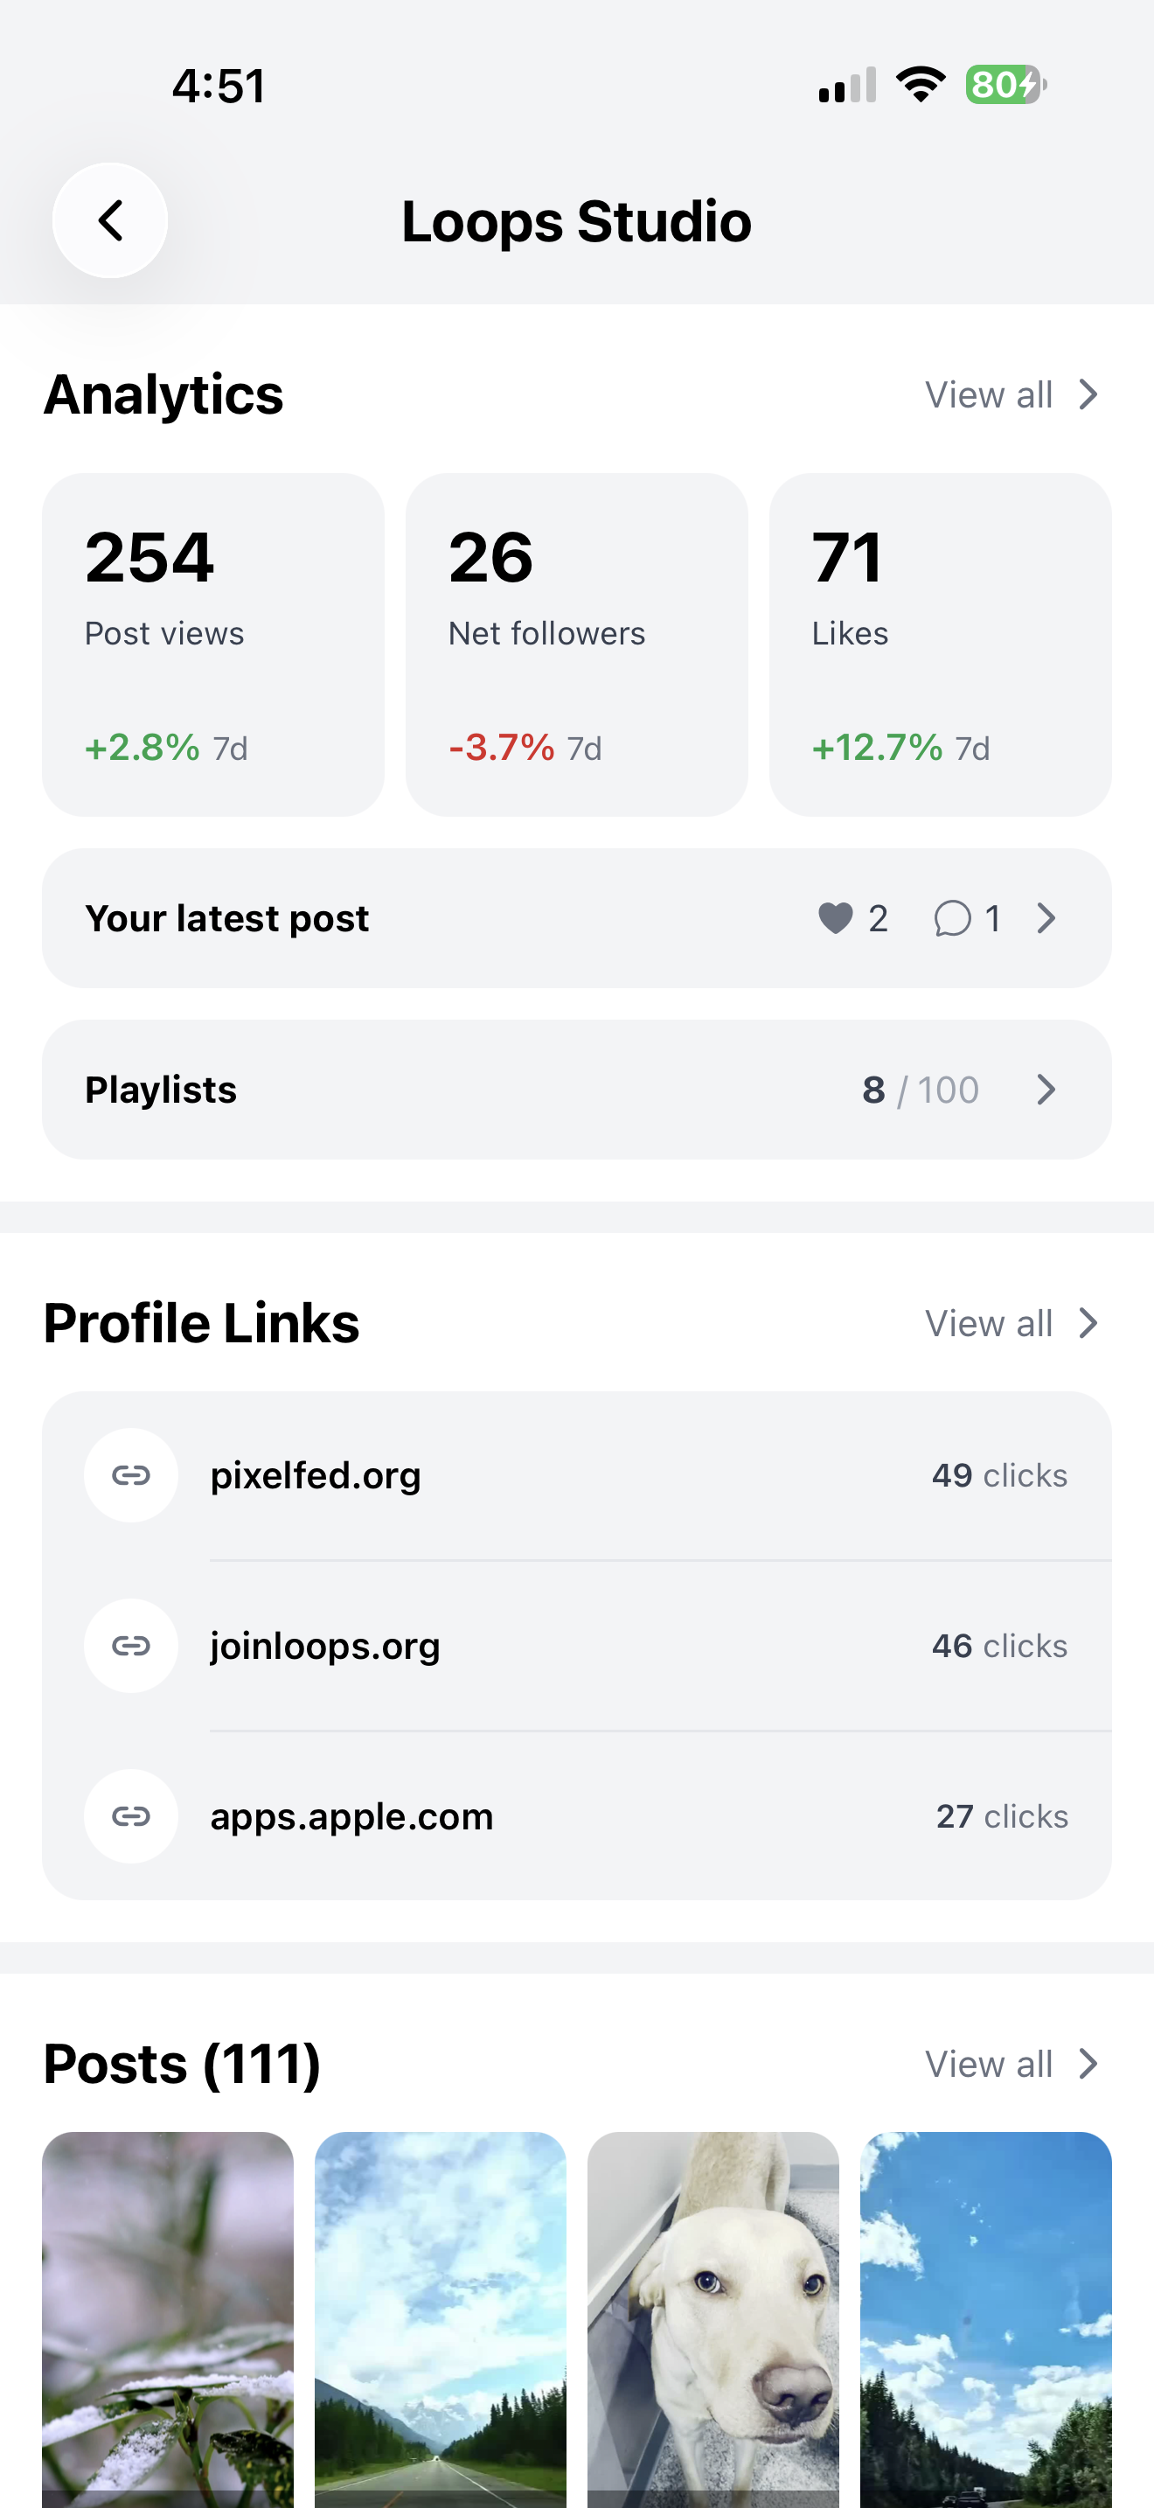
Task: Open the mountain road post thumbnail
Action: pyautogui.click(x=440, y=2319)
